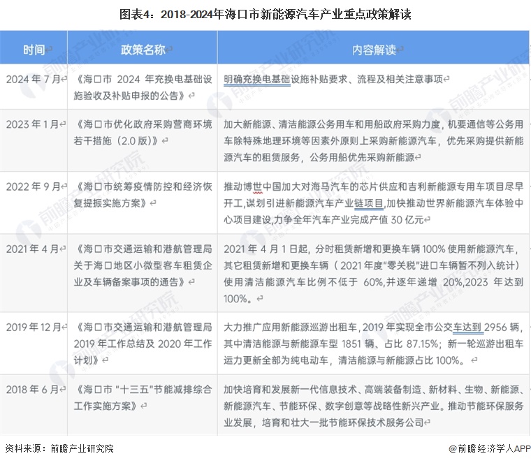Select the 内容解读 column header
This screenshot has width=531, height=463.
(x=374, y=50)
